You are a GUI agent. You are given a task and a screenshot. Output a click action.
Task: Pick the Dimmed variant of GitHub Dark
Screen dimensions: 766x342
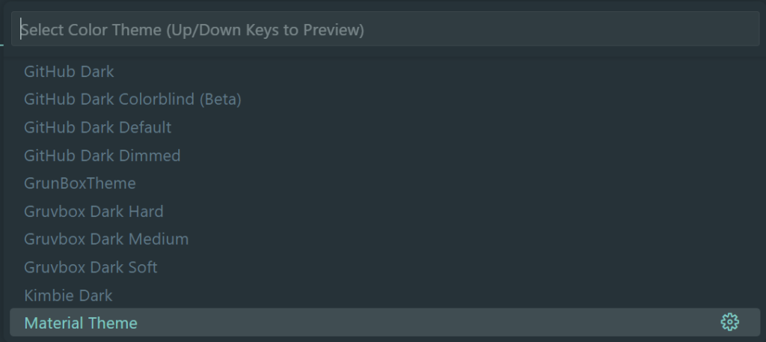102,156
